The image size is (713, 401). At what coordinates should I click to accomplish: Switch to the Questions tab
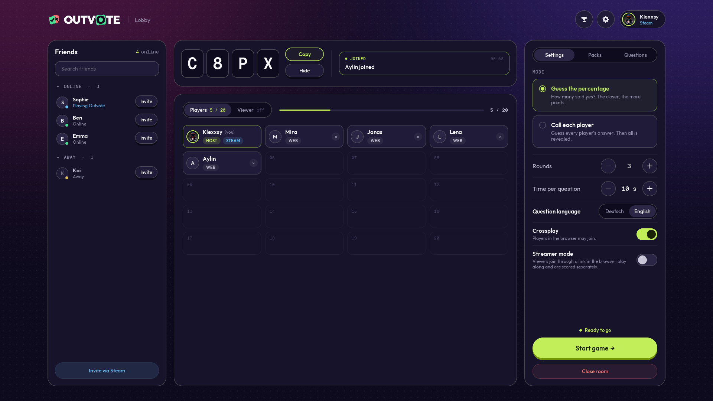tap(635, 55)
